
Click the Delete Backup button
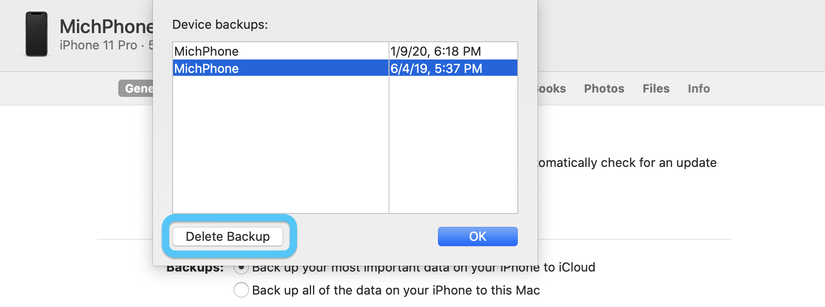(228, 236)
